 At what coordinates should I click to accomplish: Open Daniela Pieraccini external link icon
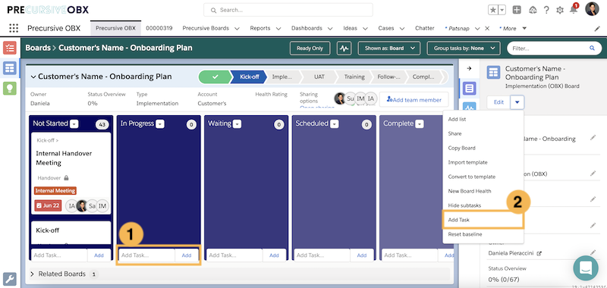click(x=539, y=253)
